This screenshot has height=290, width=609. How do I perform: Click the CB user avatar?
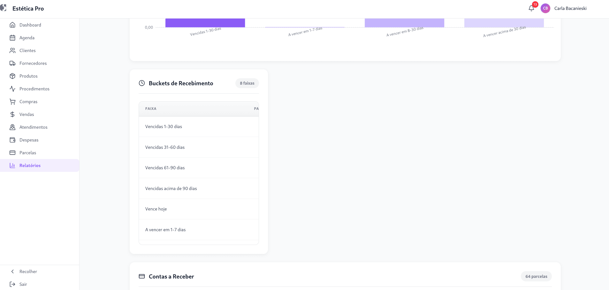pos(545,8)
